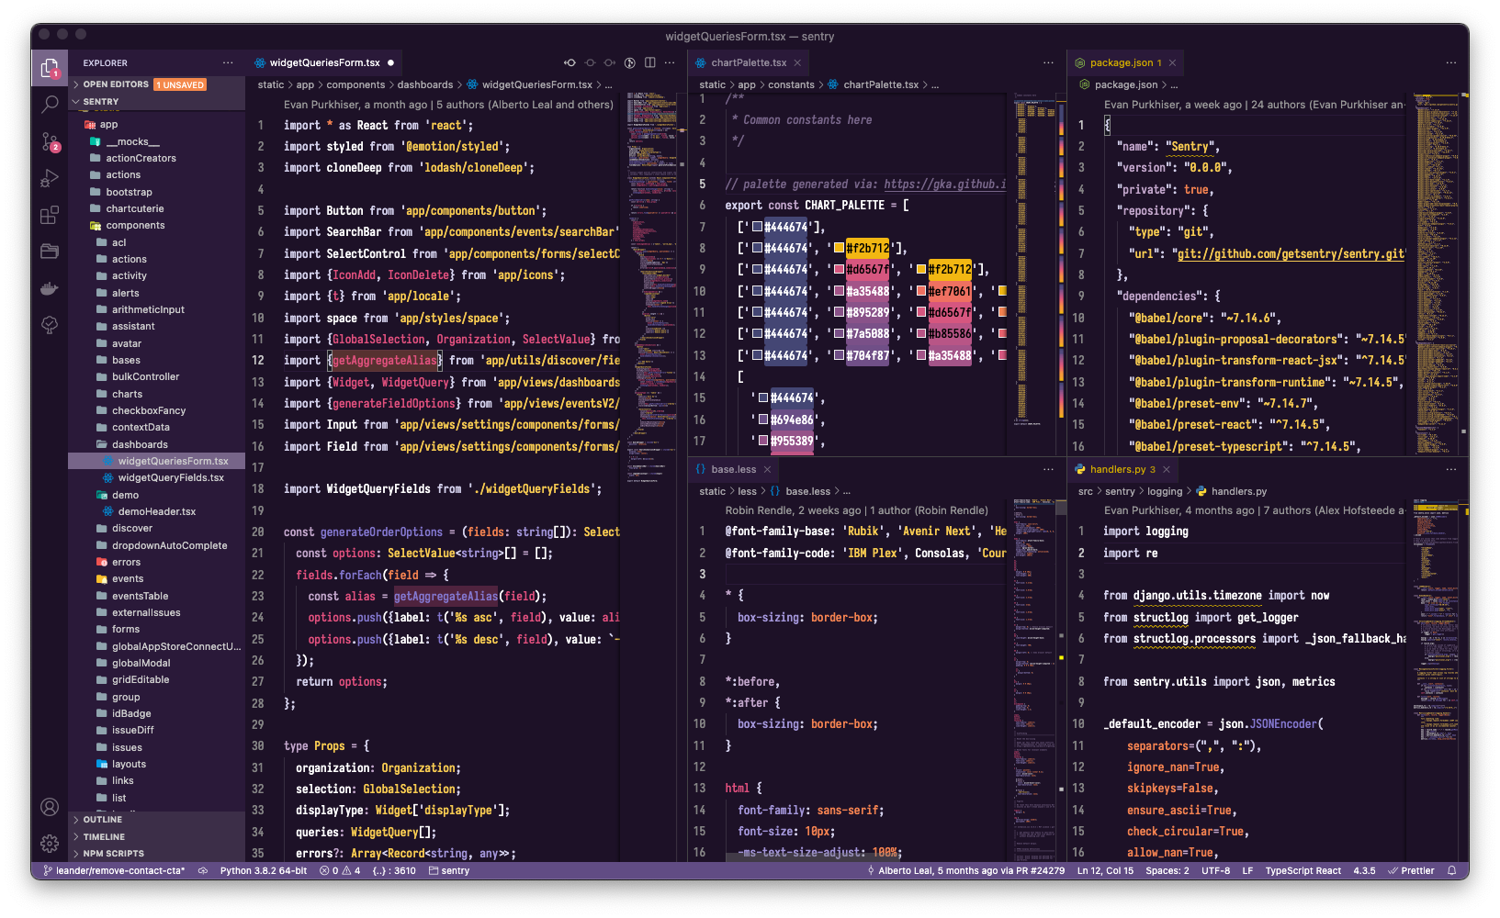Open more actions for base.less editor group
This screenshot has height=918, width=1500.
[x=1048, y=469]
